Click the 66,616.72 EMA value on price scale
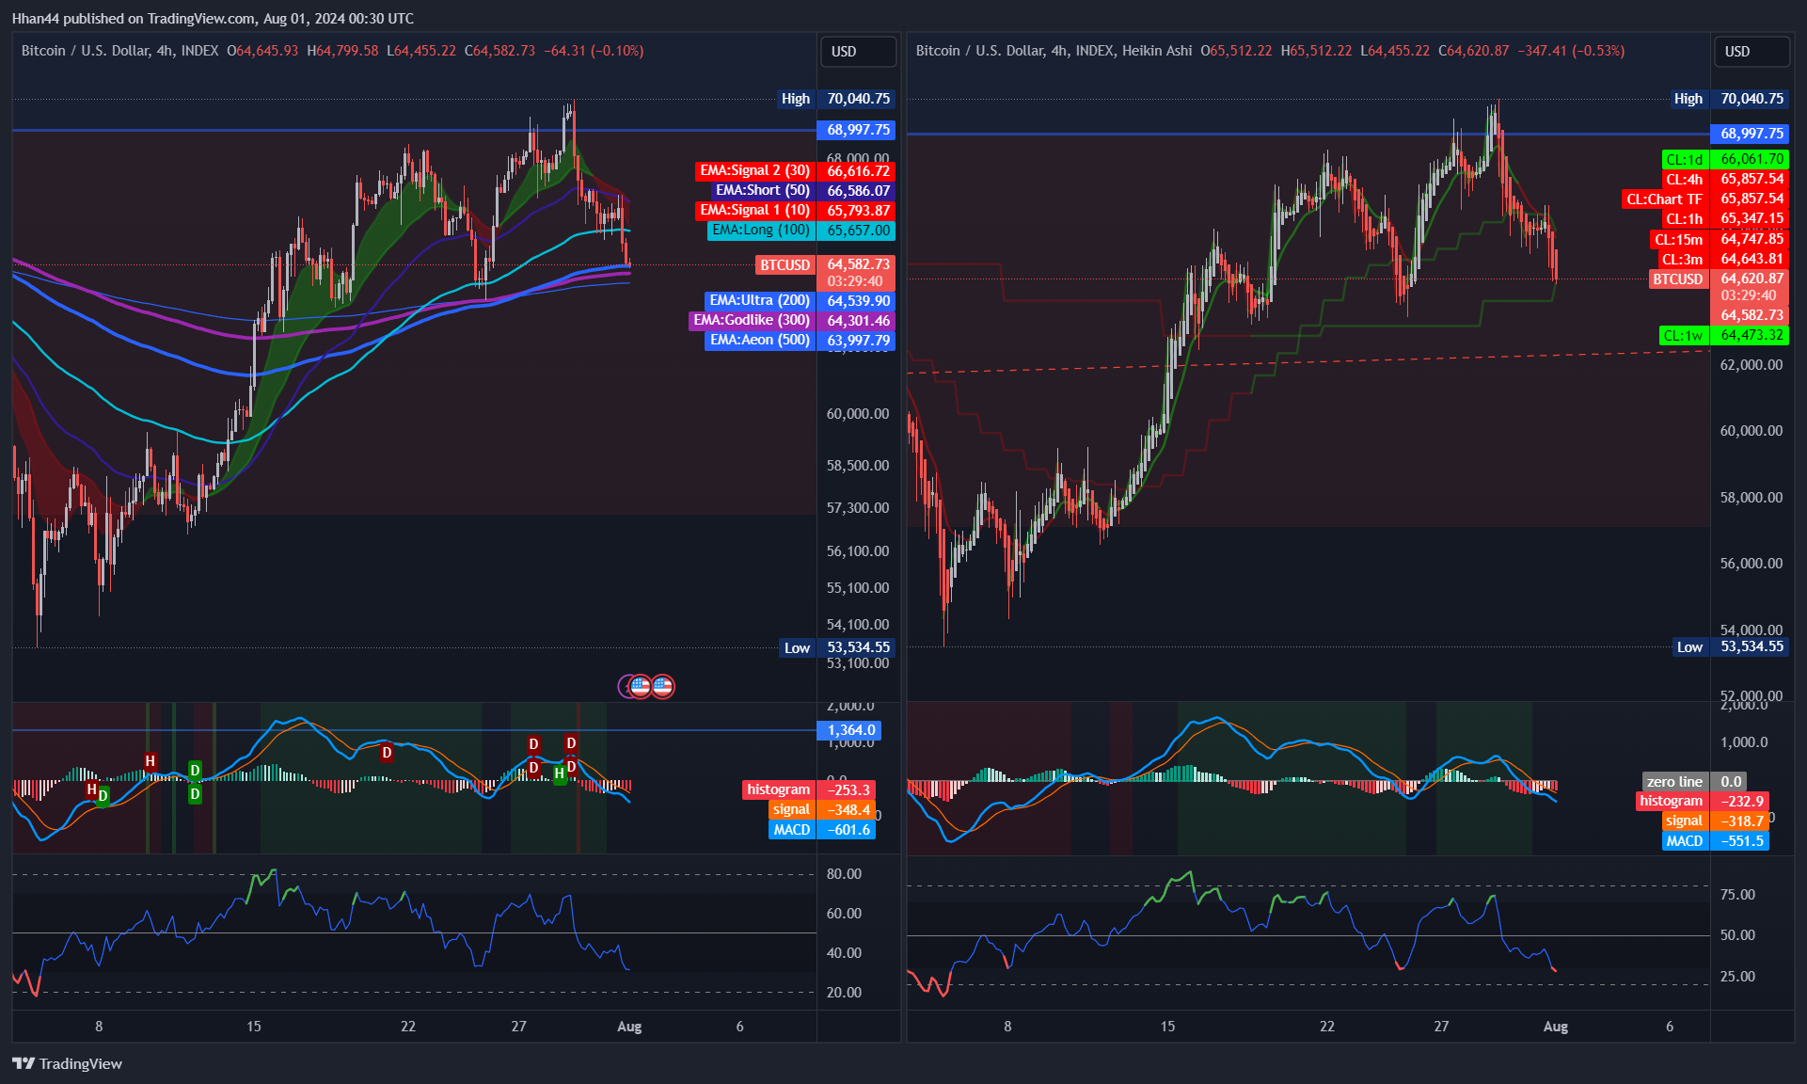 (x=858, y=170)
